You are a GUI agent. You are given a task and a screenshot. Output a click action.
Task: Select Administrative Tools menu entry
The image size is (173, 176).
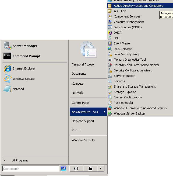[x=88, y=112]
